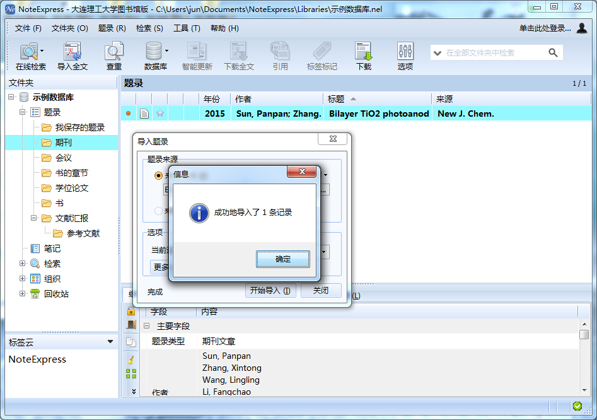Image resolution: width=597 pixels, height=420 pixels.
Task: Click the 单击此处登录 login link
Action: [545, 28]
